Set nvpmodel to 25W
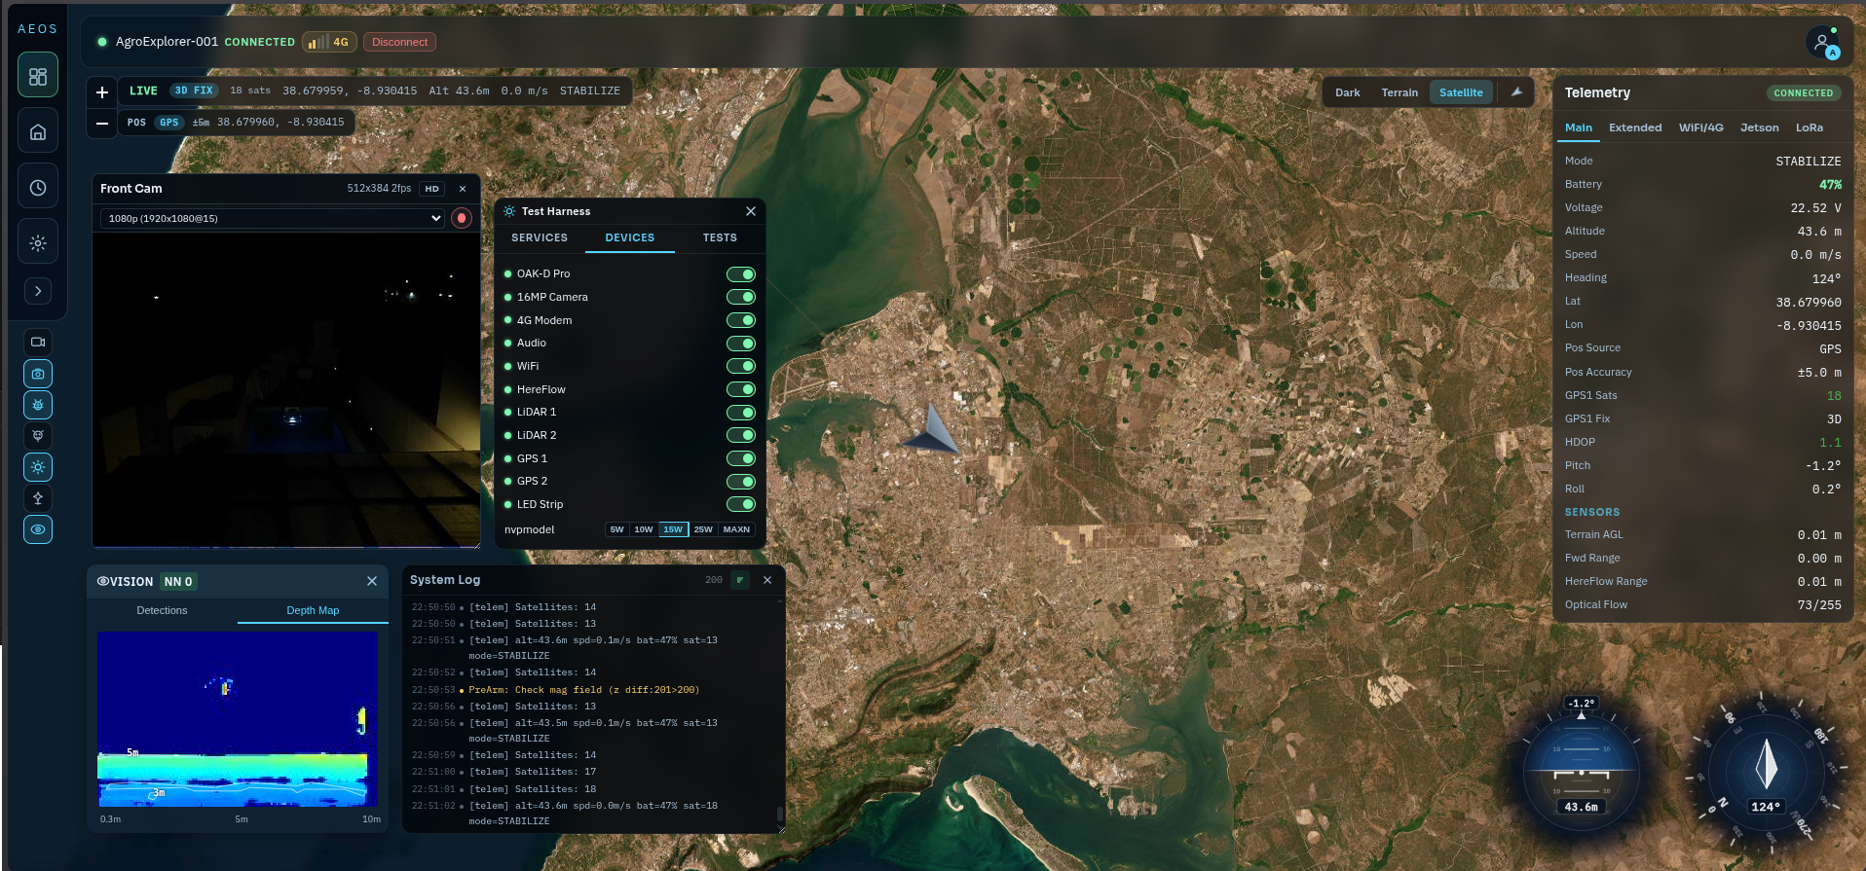 [x=703, y=529]
